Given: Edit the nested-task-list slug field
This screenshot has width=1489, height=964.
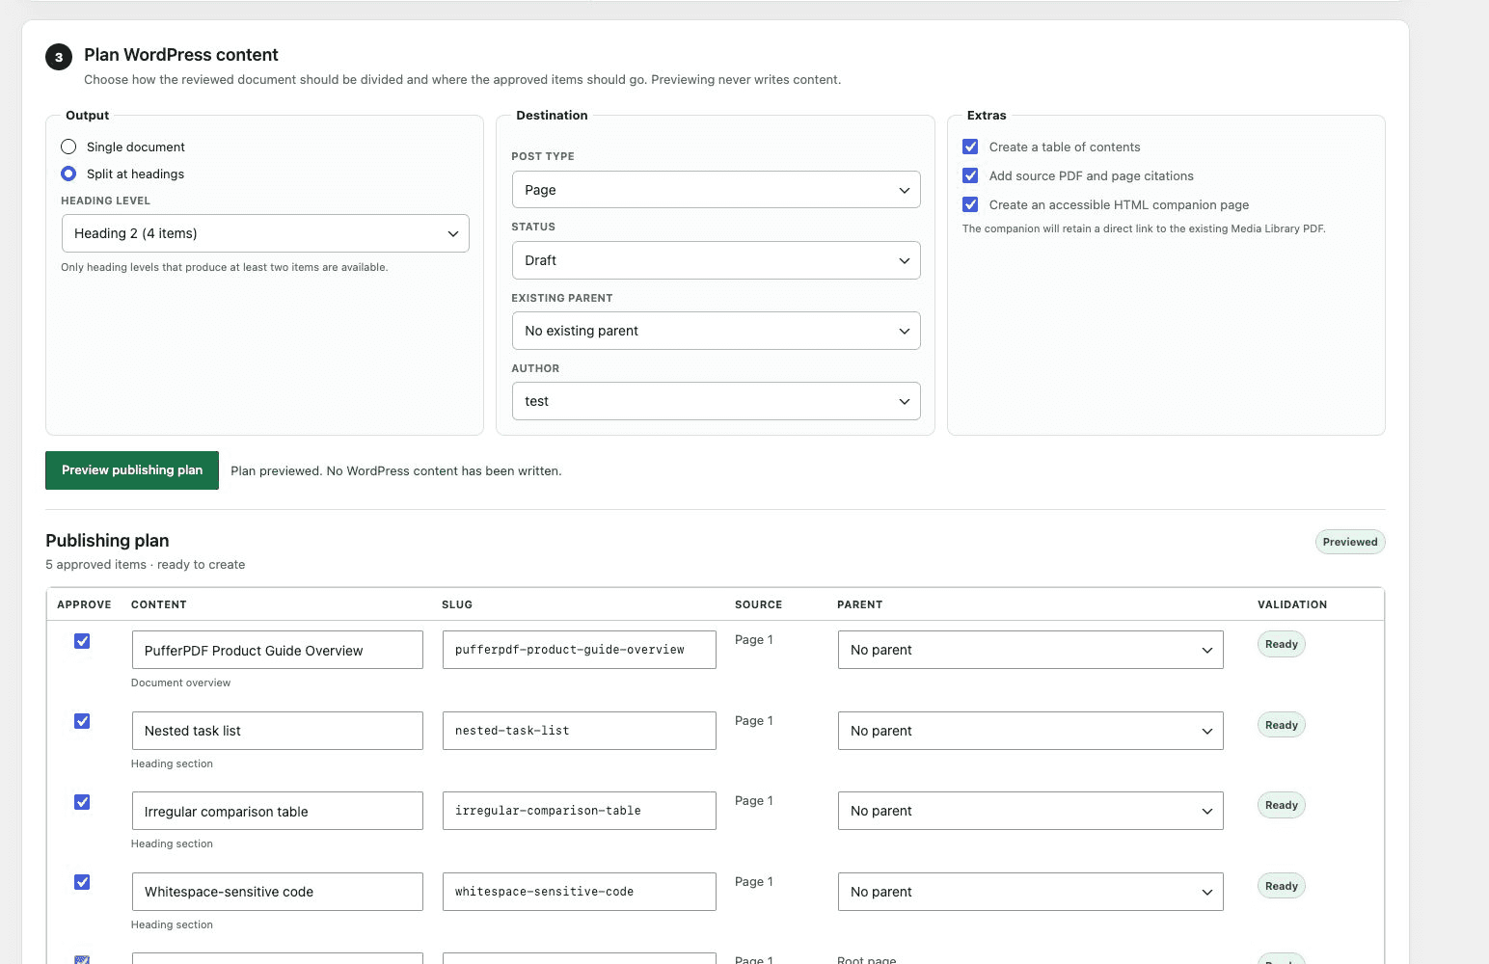Looking at the screenshot, I should (579, 731).
